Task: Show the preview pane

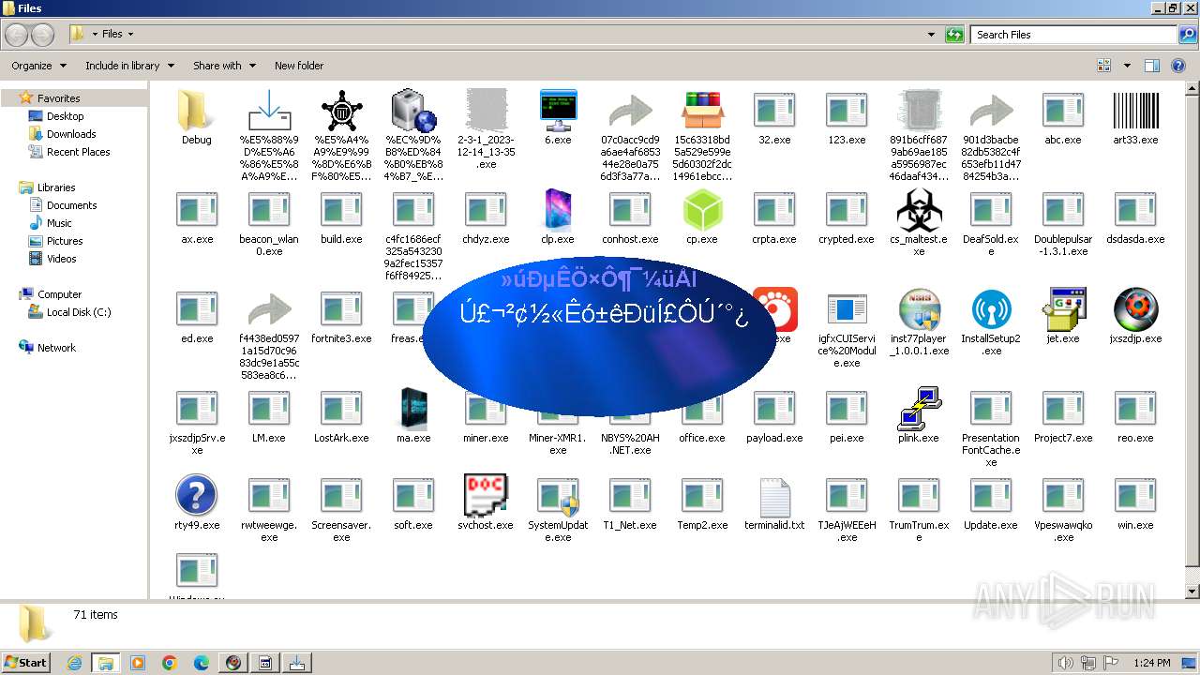Action: coord(1152,66)
